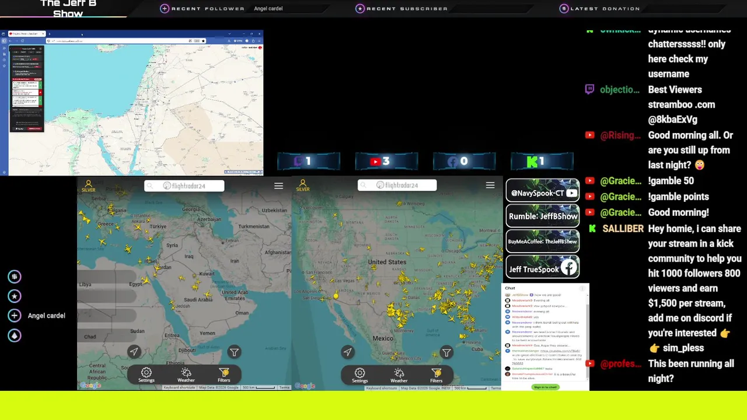Click the Kick viewer counter showing 1
Viewport: 747px width, 420px height.
tap(542, 161)
